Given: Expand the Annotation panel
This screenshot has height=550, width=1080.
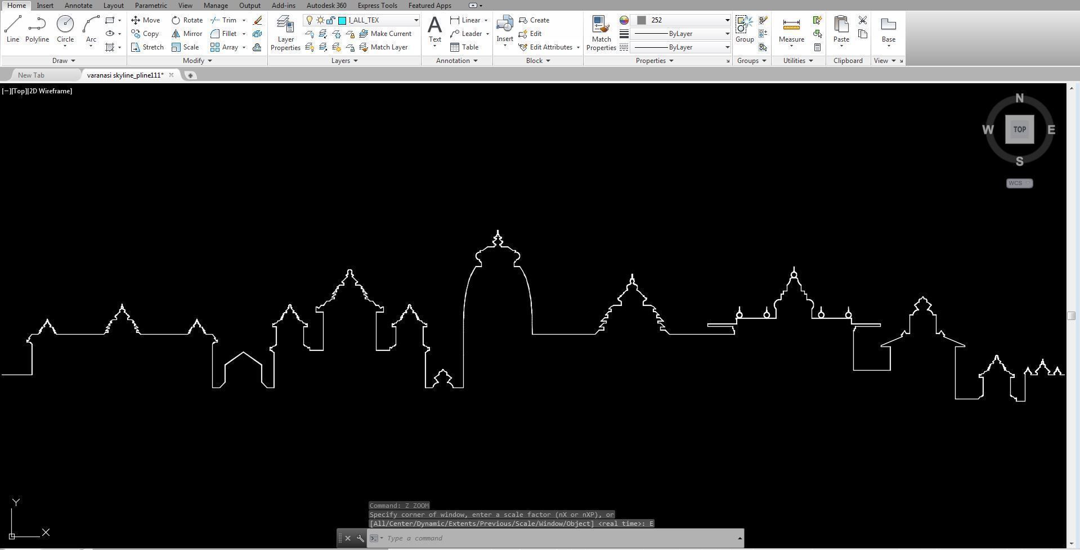Looking at the screenshot, I should click(x=456, y=61).
